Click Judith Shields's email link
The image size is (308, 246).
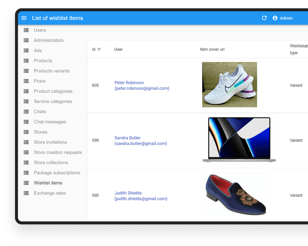click(x=141, y=198)
